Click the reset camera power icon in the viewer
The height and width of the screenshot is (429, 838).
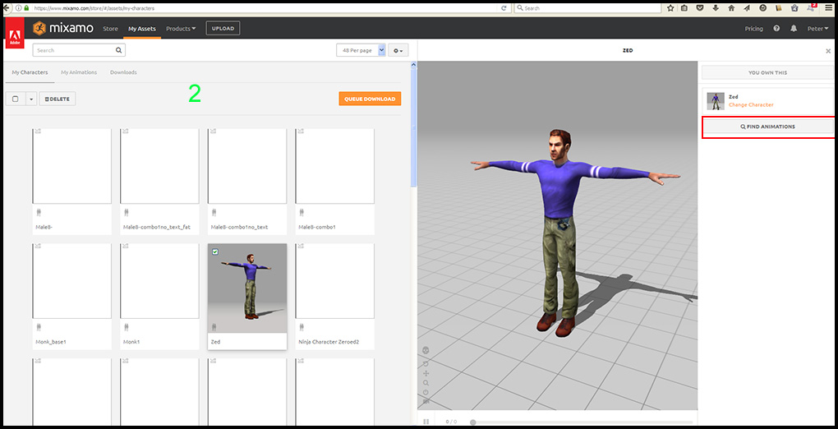(426, 393)
